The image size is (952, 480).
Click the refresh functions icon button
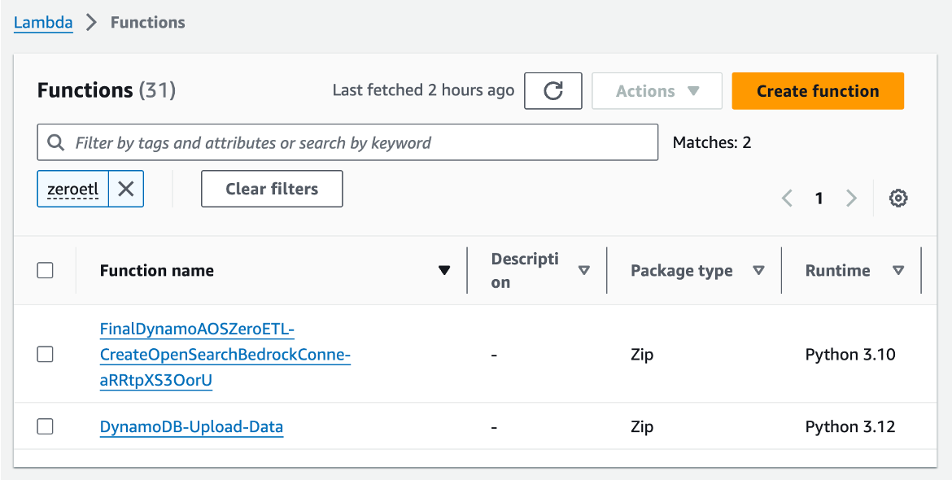coord(553,91)
